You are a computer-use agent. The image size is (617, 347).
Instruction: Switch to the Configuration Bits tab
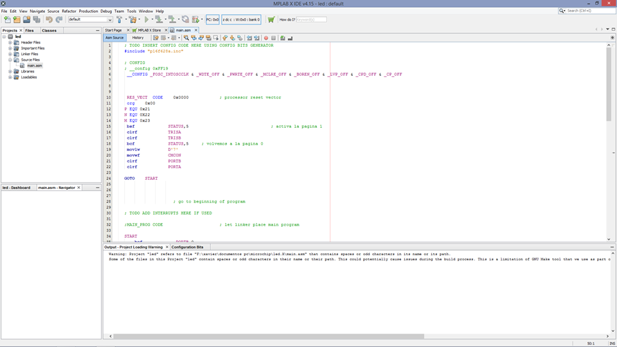tap(187, 247)
